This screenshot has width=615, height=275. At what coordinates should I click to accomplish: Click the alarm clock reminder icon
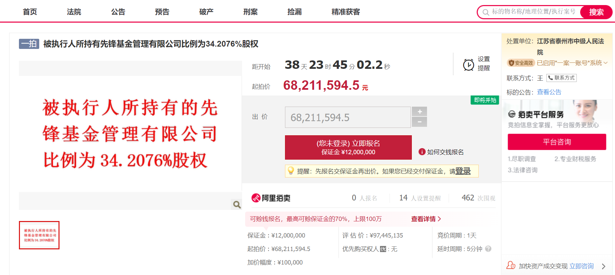point(468,65)
